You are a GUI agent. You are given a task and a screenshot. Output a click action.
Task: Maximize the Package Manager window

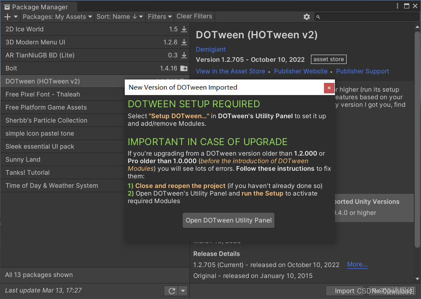point(407,6)
